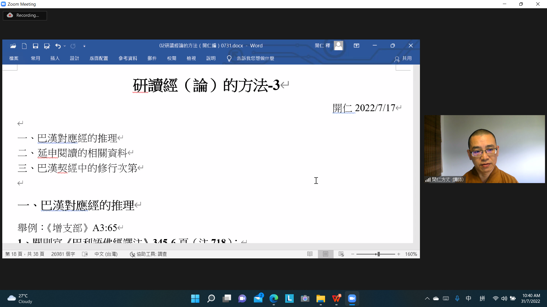
Task: Switch to Read Mode view
Action: coord(310,254)
